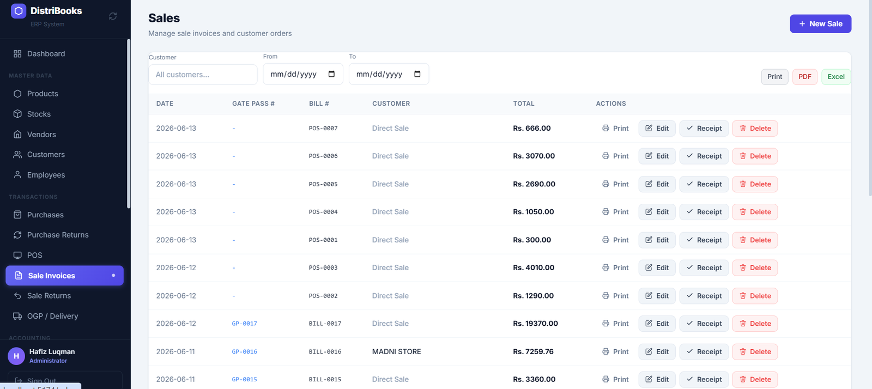Open gate pass link GP-0016
This screenshot has width=872, height=389.
[x=244, y=352]
